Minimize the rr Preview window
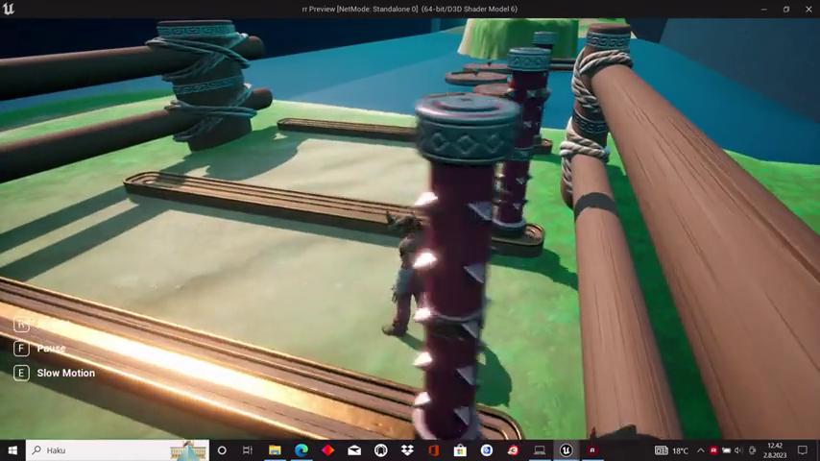The image size is (820, 461). tap(764, 9)
